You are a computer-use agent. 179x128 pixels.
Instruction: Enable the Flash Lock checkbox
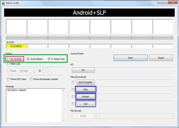click(8, 64)
